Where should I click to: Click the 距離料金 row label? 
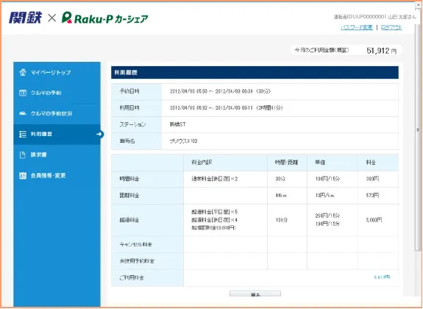pos(129,196)
